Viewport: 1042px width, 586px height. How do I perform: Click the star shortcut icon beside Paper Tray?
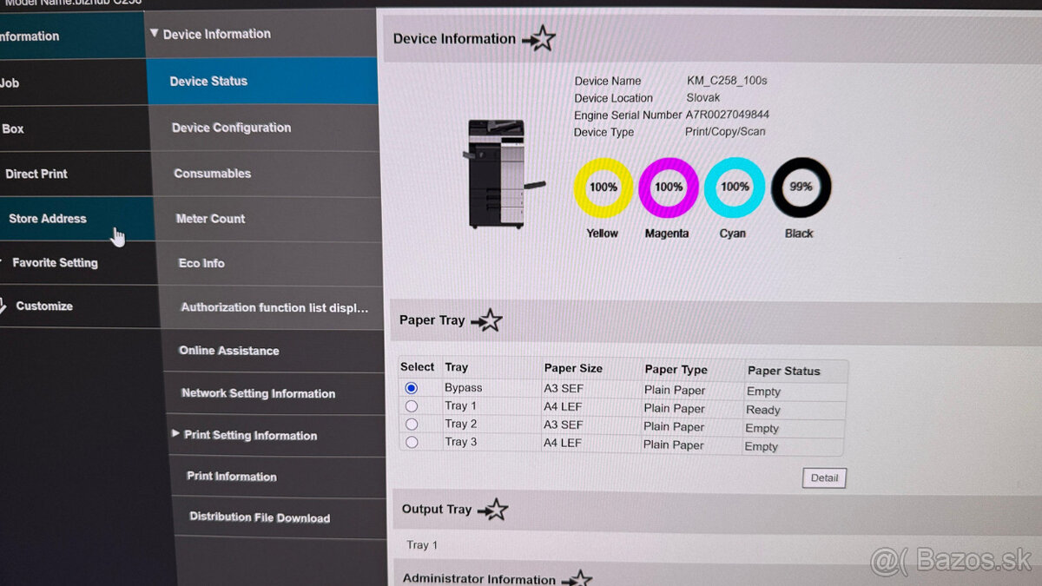coord(487,321)
